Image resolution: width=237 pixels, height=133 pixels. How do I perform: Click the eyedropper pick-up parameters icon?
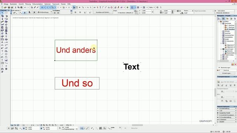(x=35, y=7)
